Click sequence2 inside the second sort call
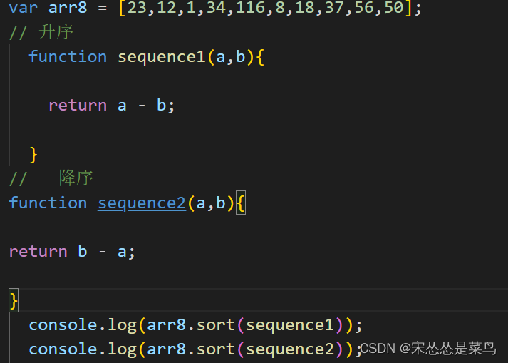 (x=290, y=349)
